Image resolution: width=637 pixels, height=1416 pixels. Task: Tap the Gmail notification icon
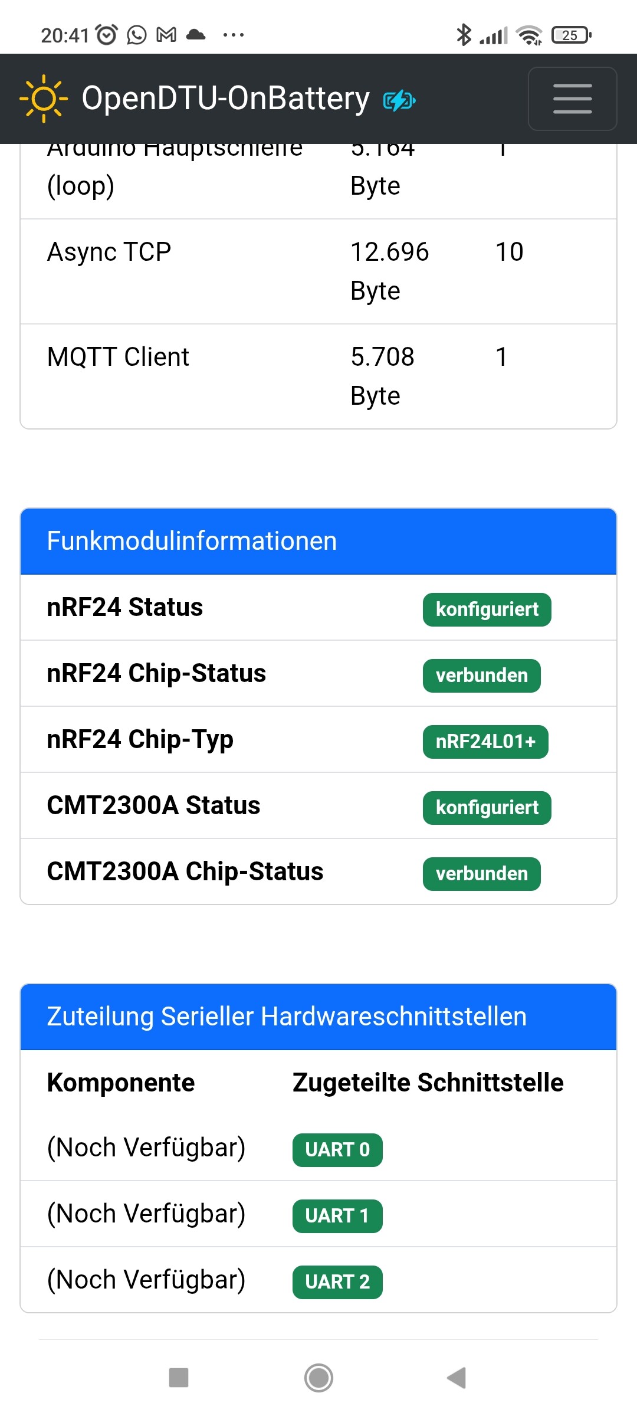point(166,35)
